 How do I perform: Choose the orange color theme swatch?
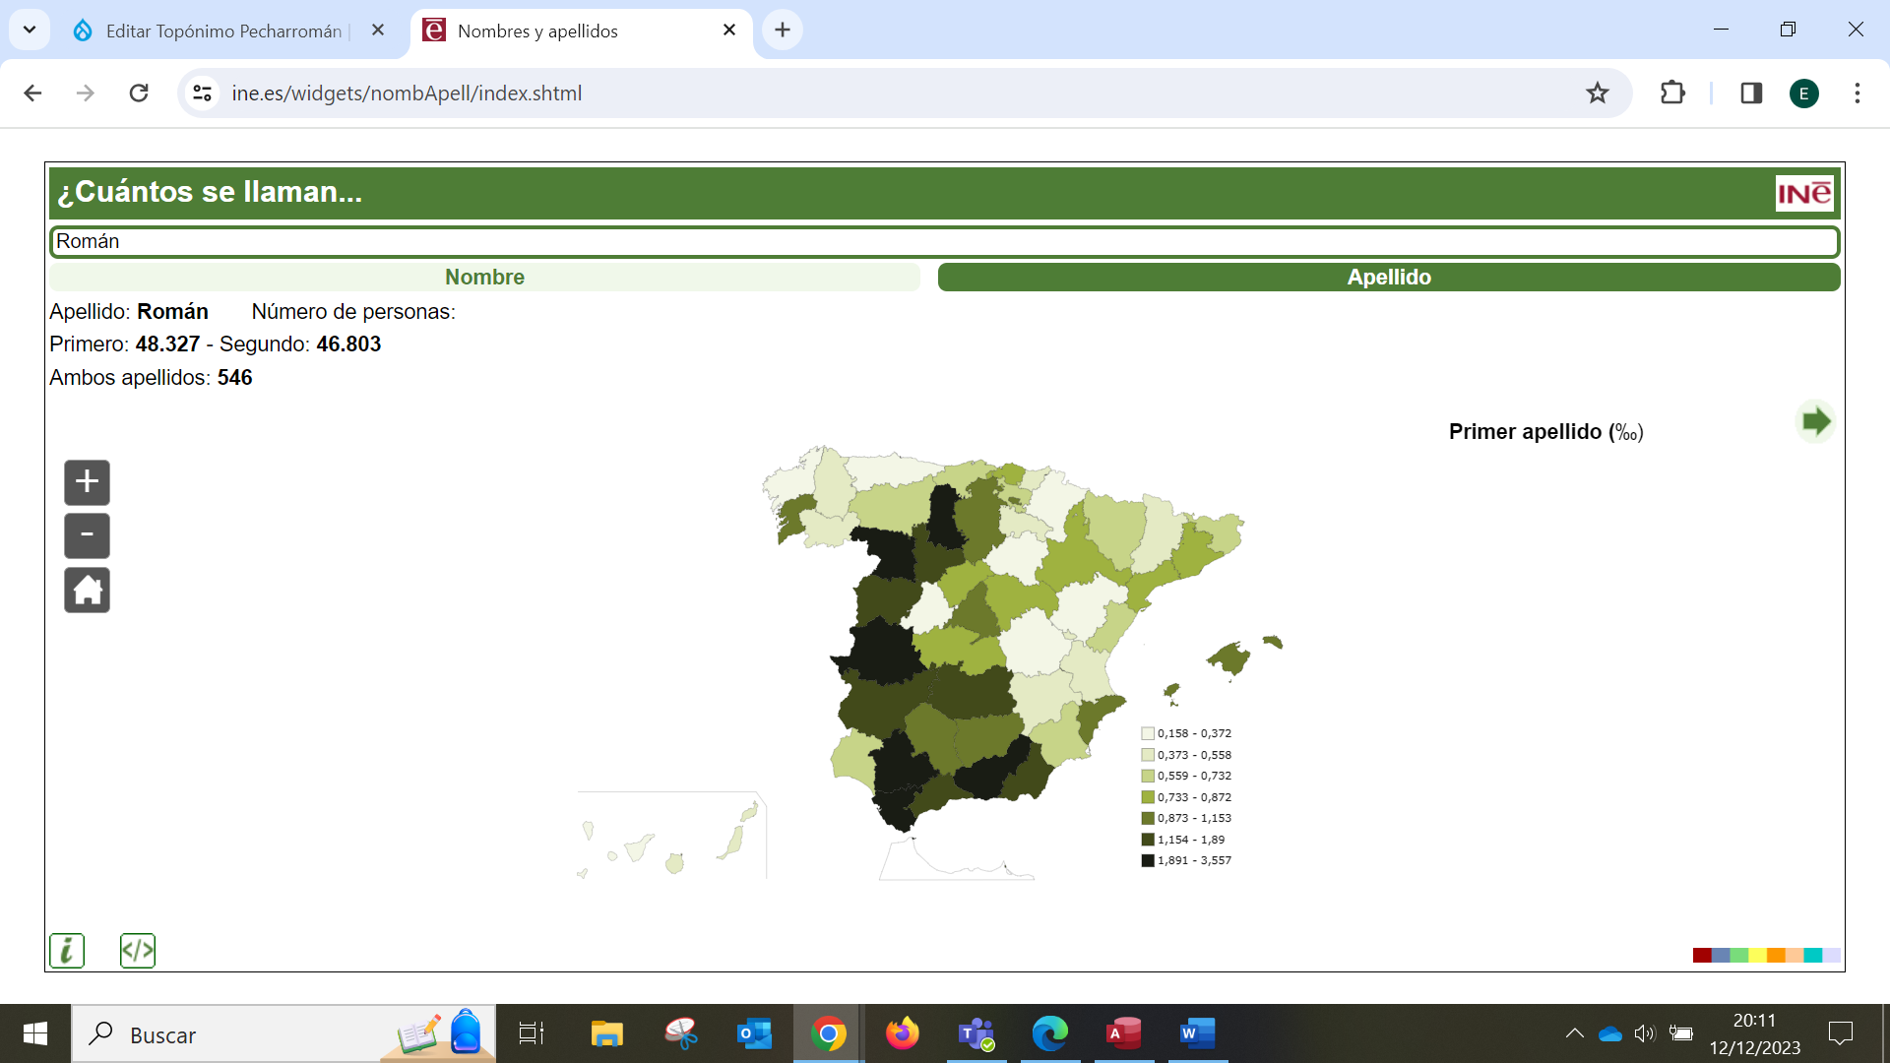pos(1776,955)
